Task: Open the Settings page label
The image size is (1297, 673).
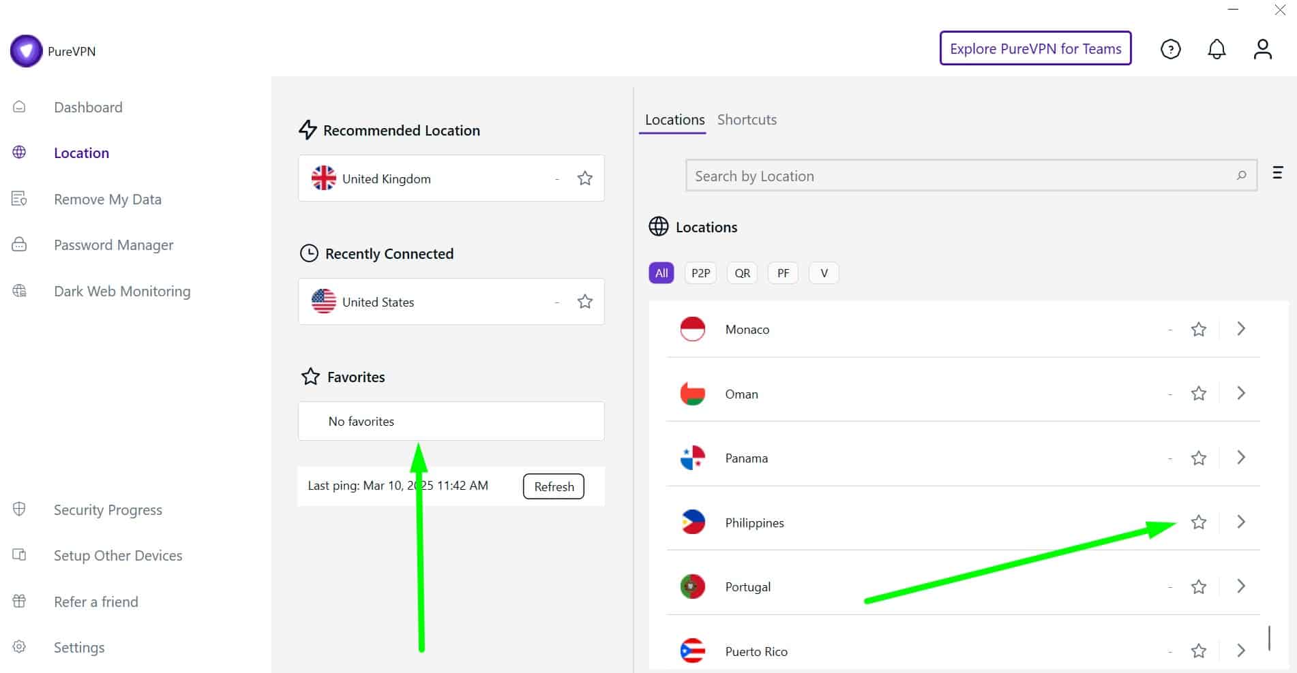Action: click(79, 647)
